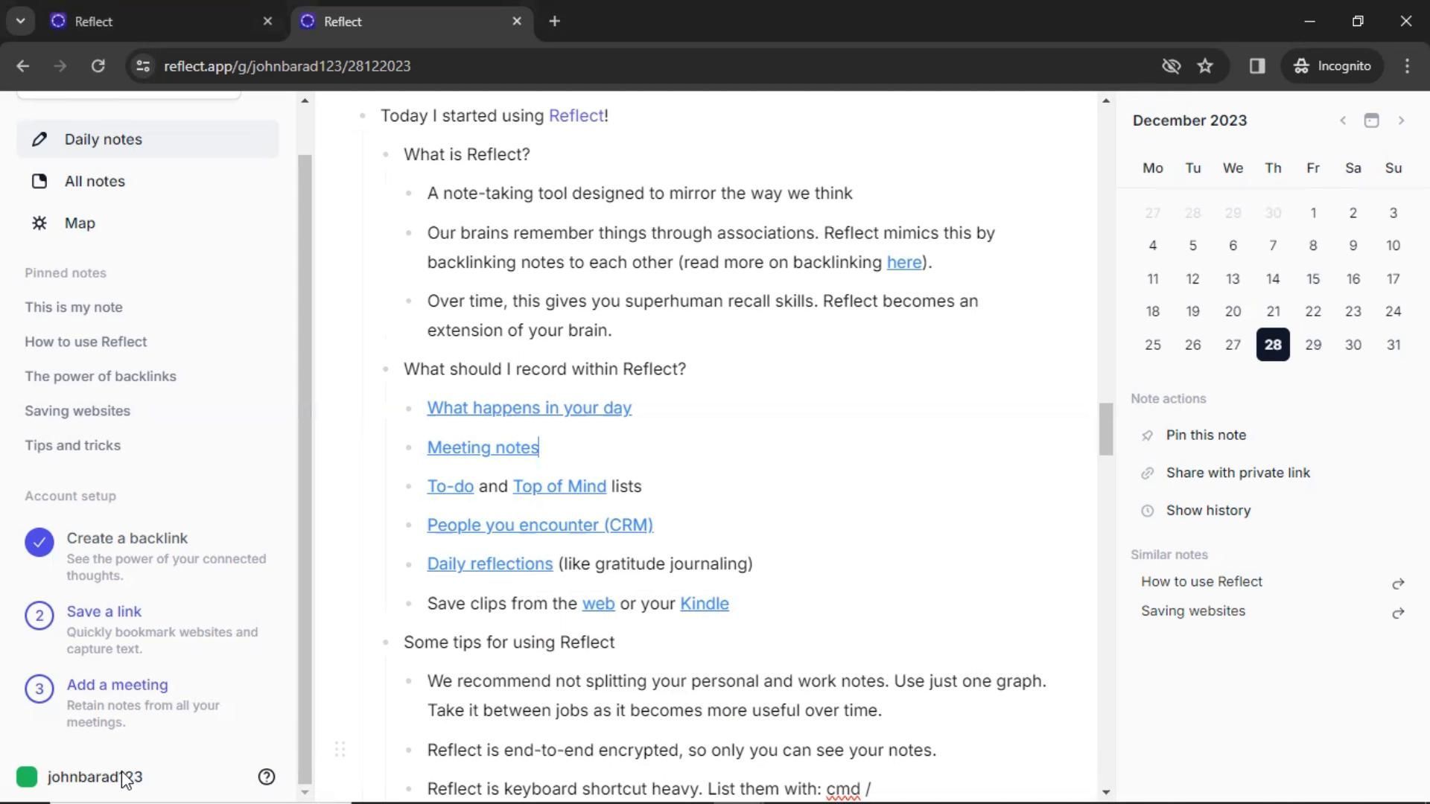Viewport: 1430px width, 804px height.
Task: Switch to the first Reflect tab
Action: (x=149, y=22)
